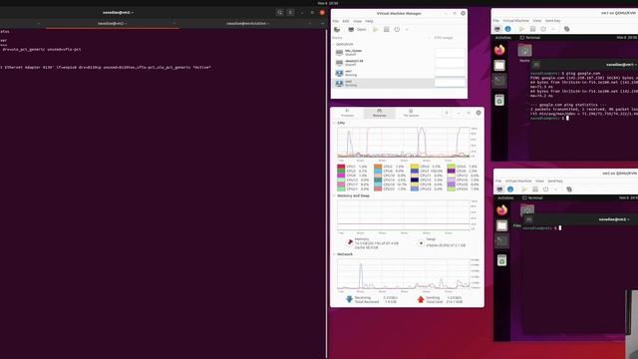Click the CPU3 color swatch
Image resolution: width=638 pixels, height=359 pixels.
[x=415, y=167]
